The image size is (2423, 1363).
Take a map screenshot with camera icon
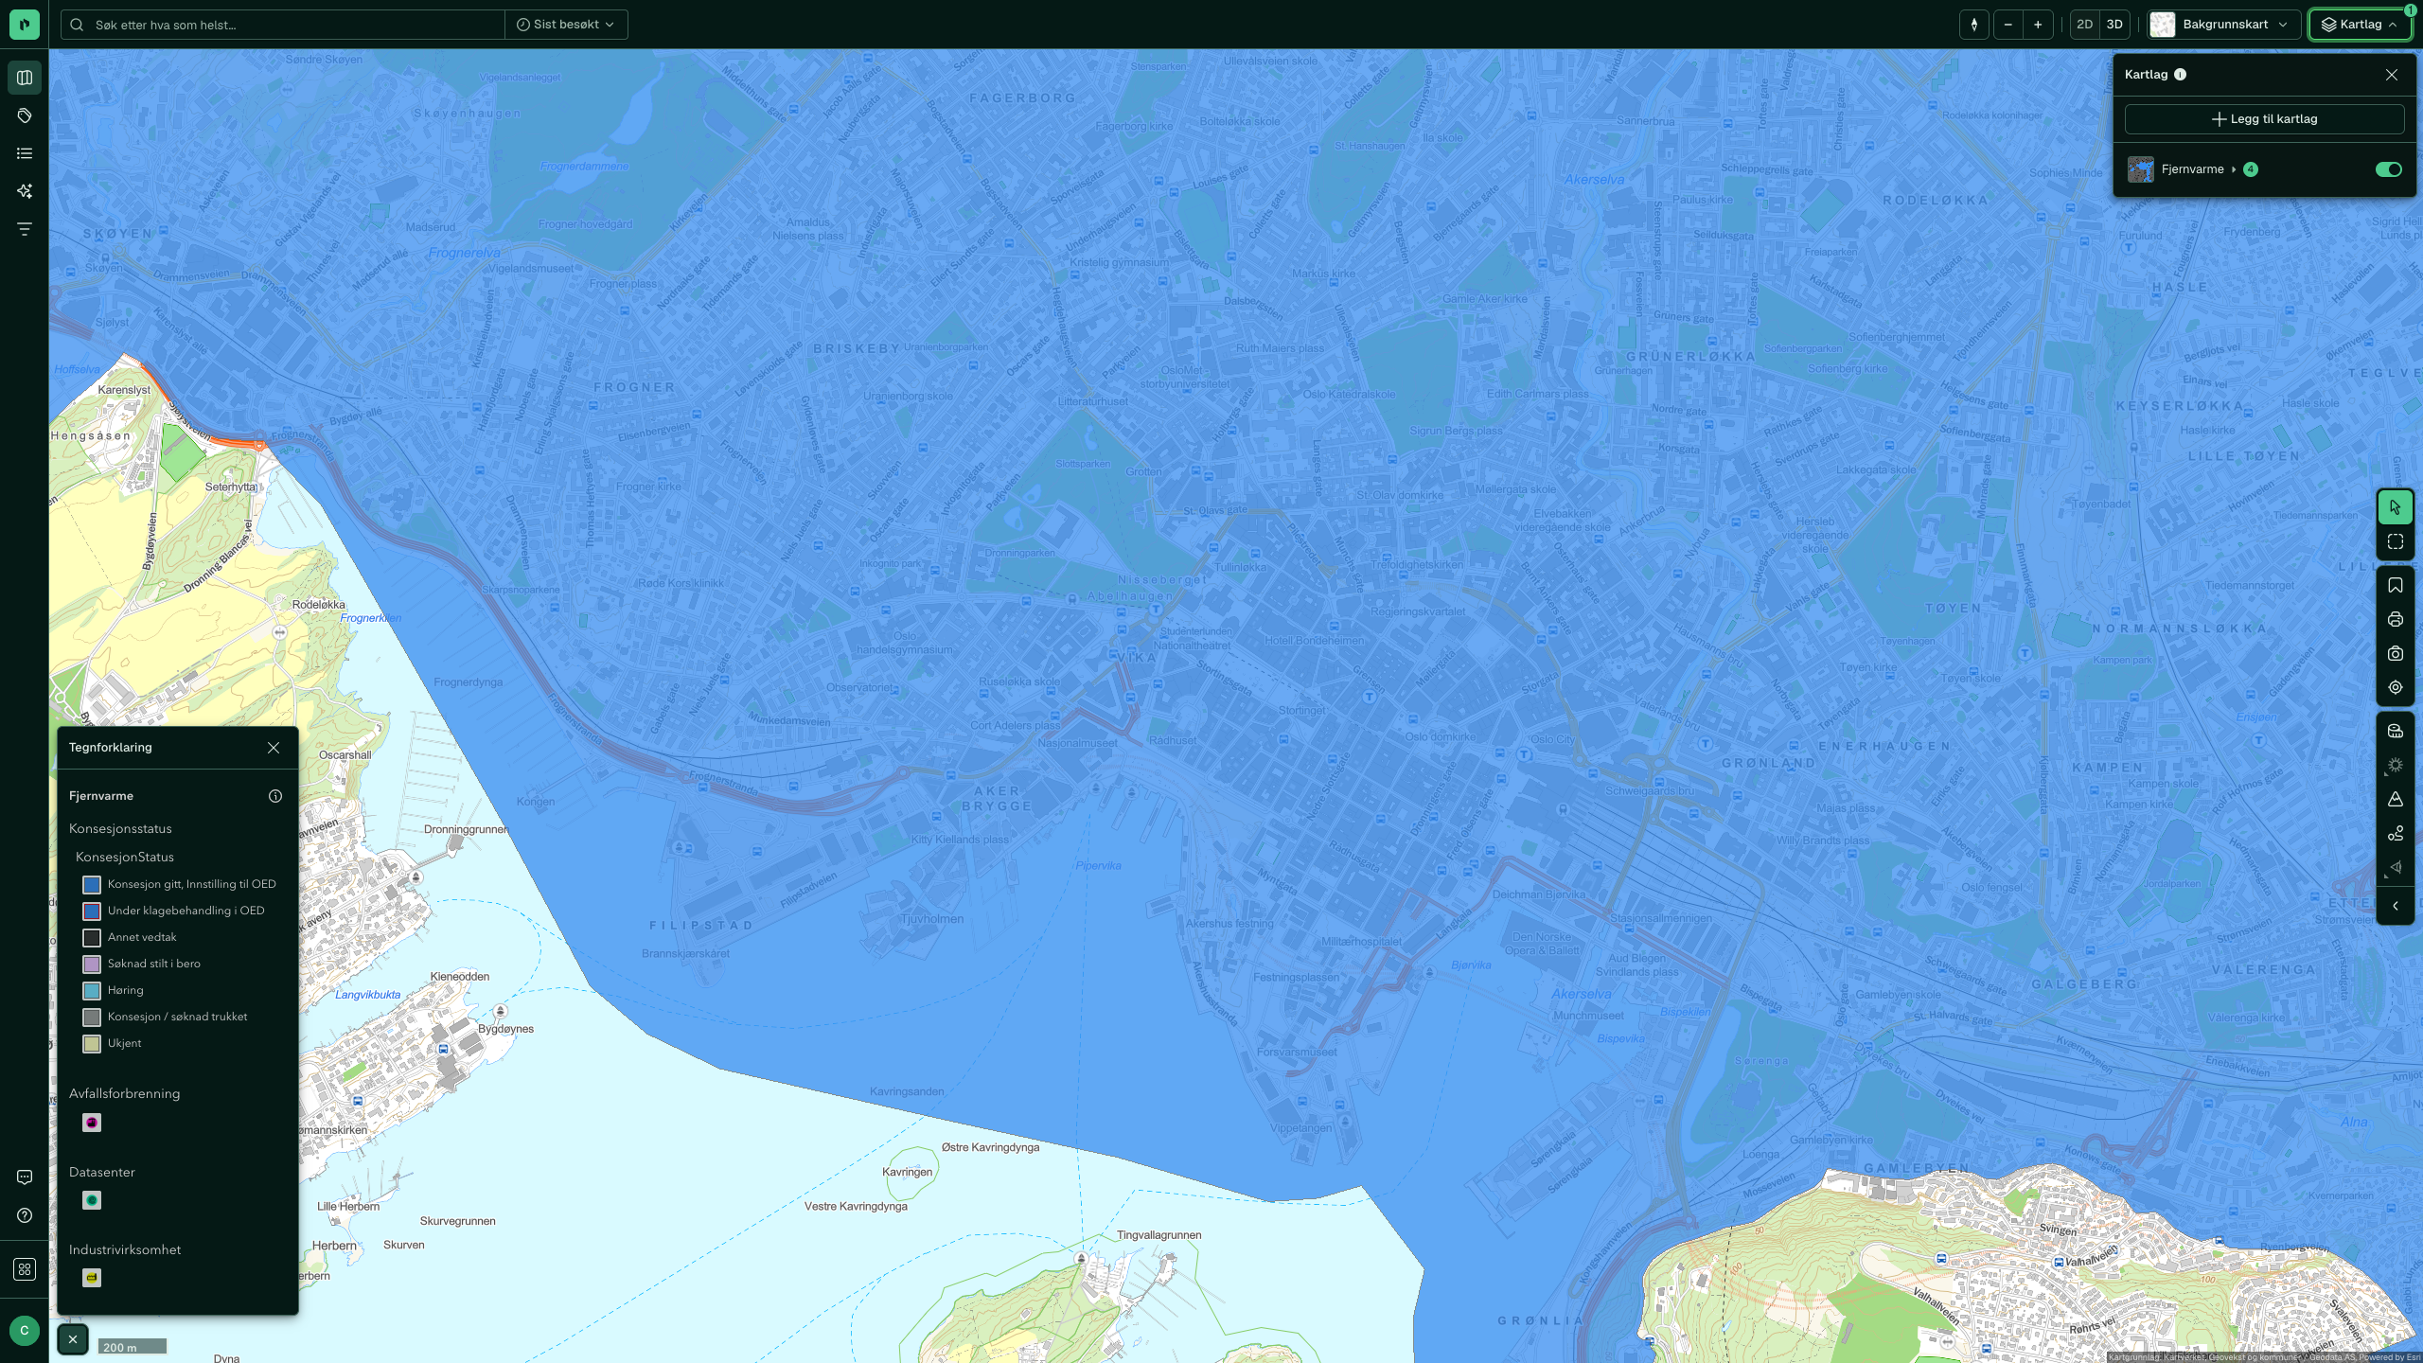point(2396,654)
